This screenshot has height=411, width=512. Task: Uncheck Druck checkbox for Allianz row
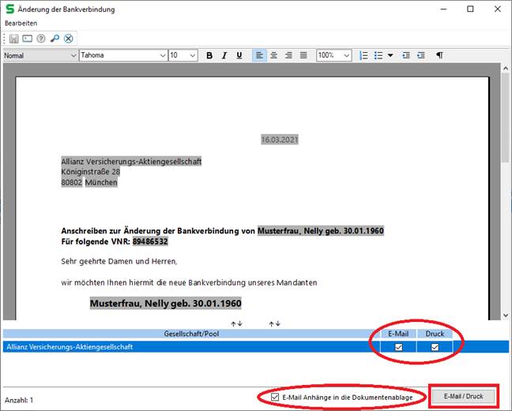[435, 347]
